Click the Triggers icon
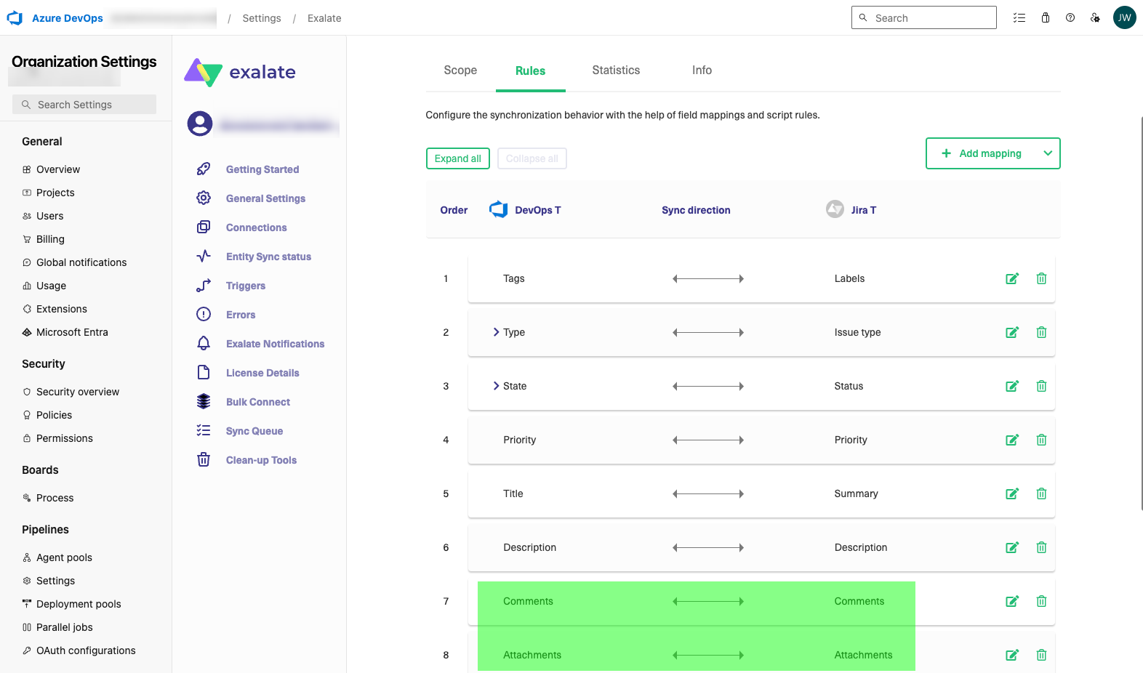Viewport: 1143px width, 673px height. pyautogui.click(x=204, y=285)
